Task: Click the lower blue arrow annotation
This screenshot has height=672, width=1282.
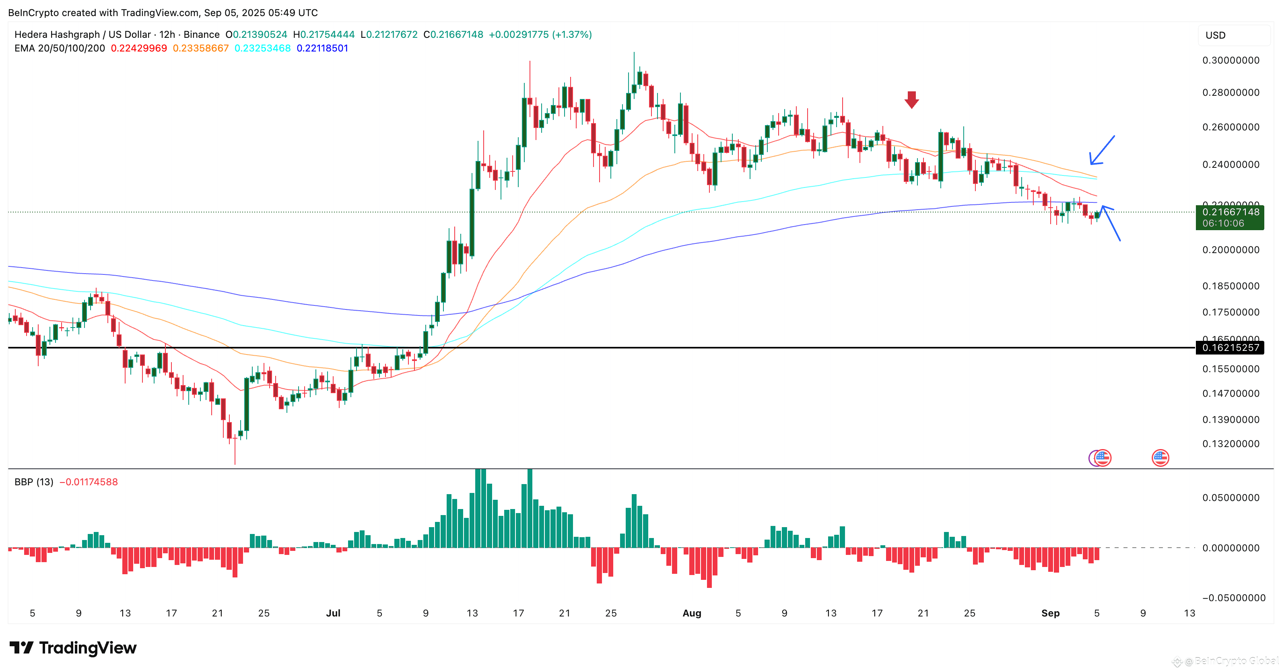Action: pos(1111,223)
